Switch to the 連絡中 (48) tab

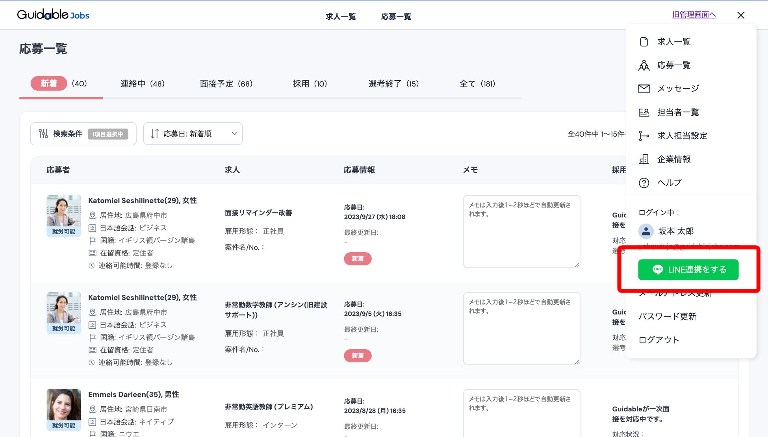click(143, 83)
